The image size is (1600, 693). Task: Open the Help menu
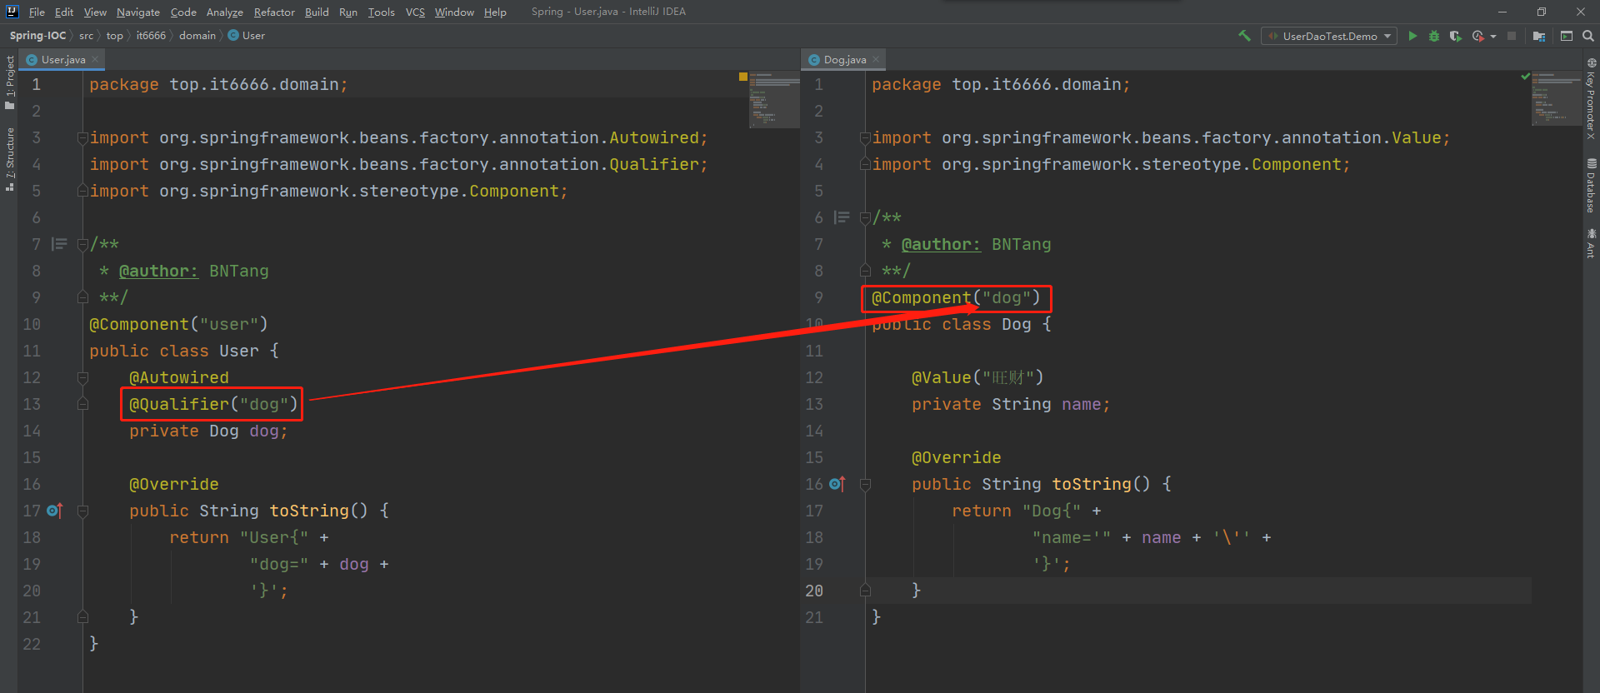point(495,12)
